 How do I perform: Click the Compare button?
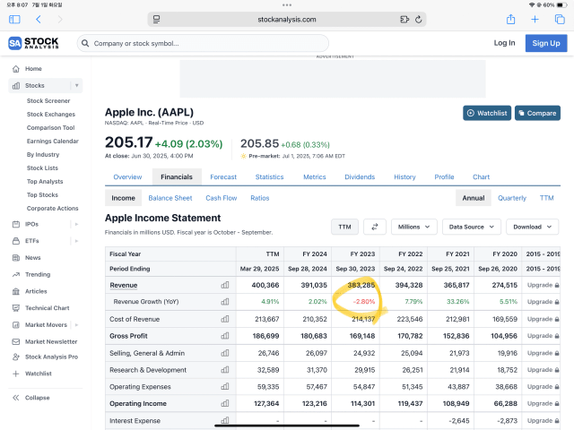pos(537,113)
